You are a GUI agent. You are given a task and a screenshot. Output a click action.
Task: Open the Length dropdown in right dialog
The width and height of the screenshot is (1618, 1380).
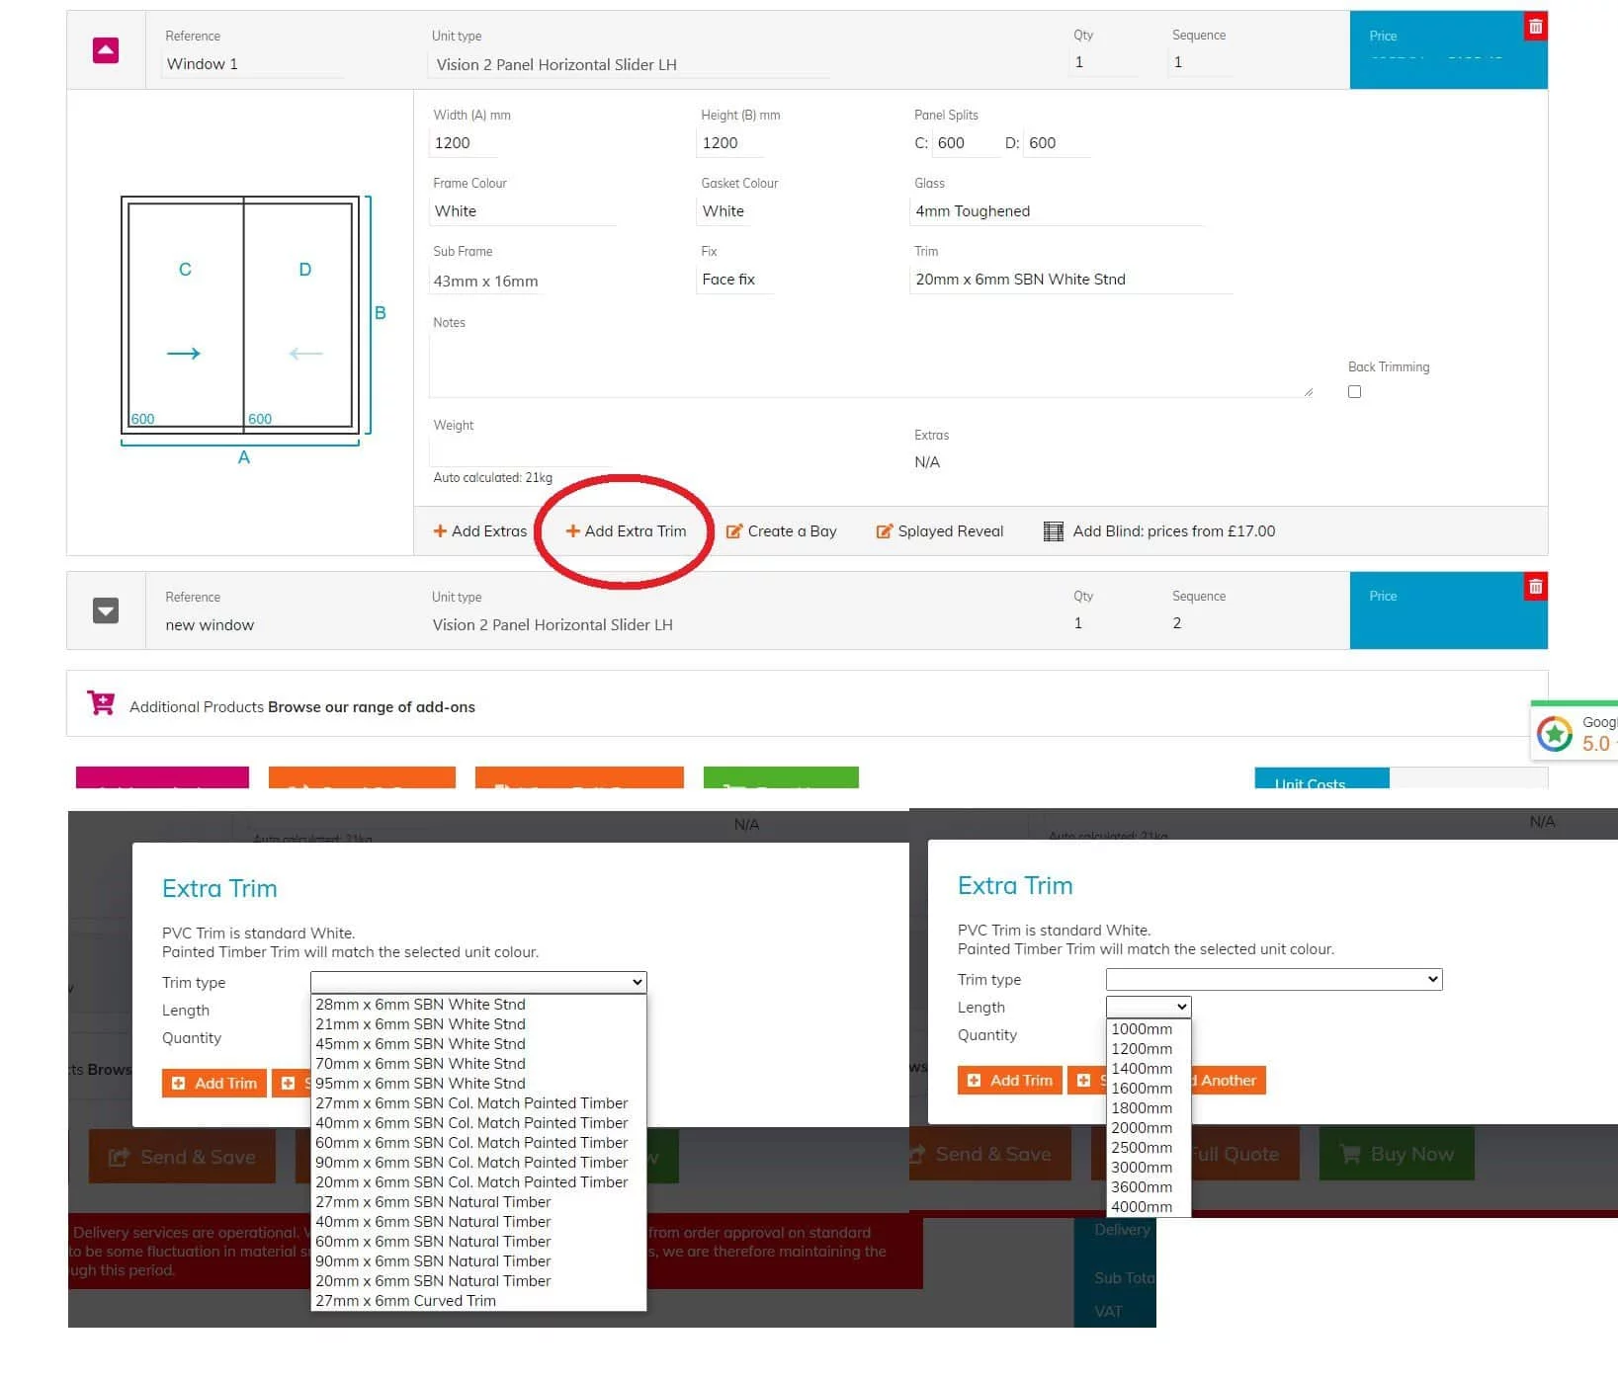click(1148, 1007)
